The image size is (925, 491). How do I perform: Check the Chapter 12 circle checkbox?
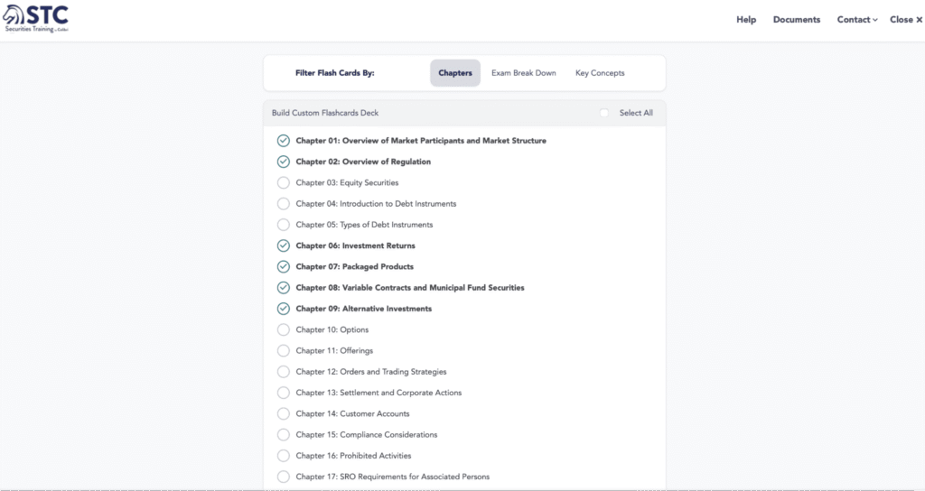[x=283, y=371]
